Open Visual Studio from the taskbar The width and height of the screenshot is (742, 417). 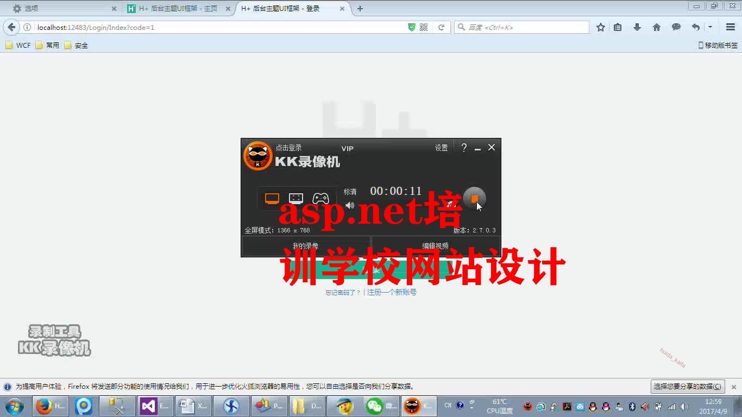[x=148, y=406]
